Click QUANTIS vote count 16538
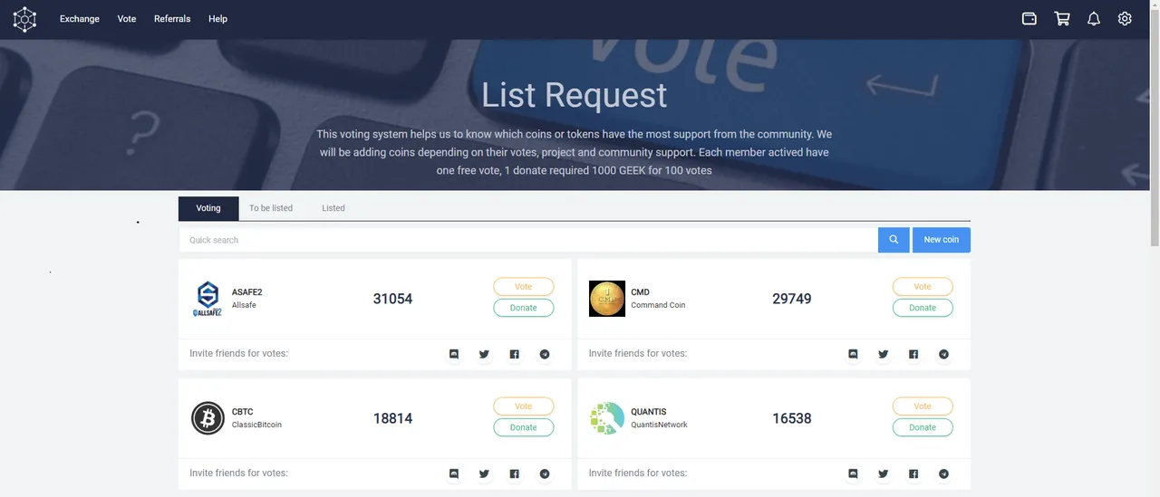The image size is (1160, 497). (792, 418)
